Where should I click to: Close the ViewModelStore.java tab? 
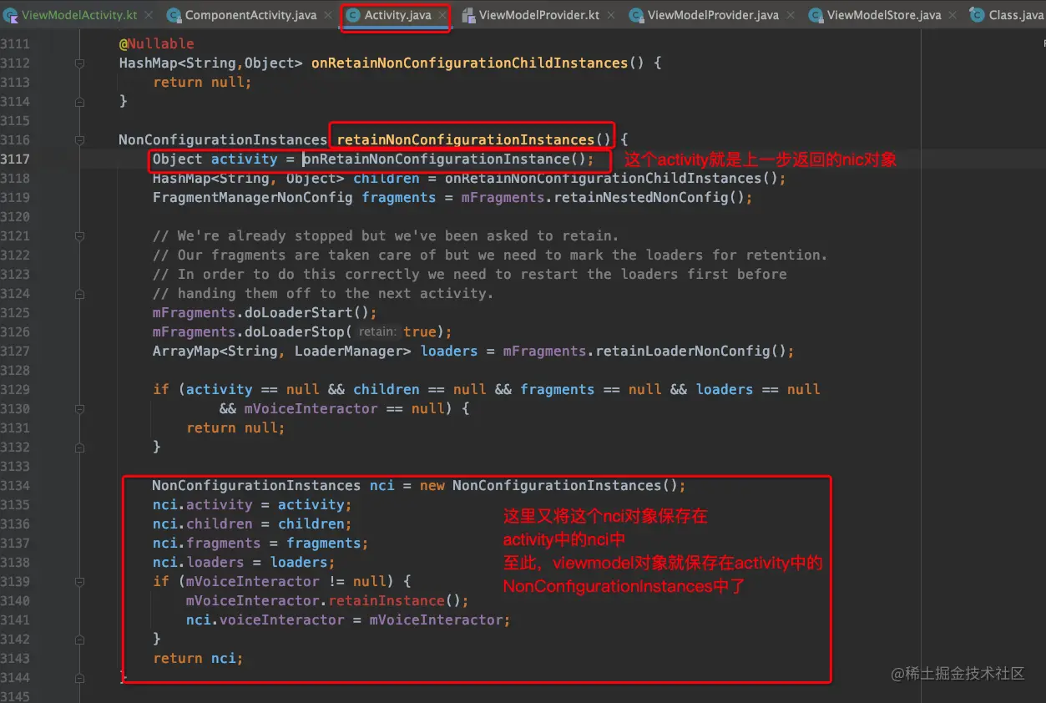(952, 15)
